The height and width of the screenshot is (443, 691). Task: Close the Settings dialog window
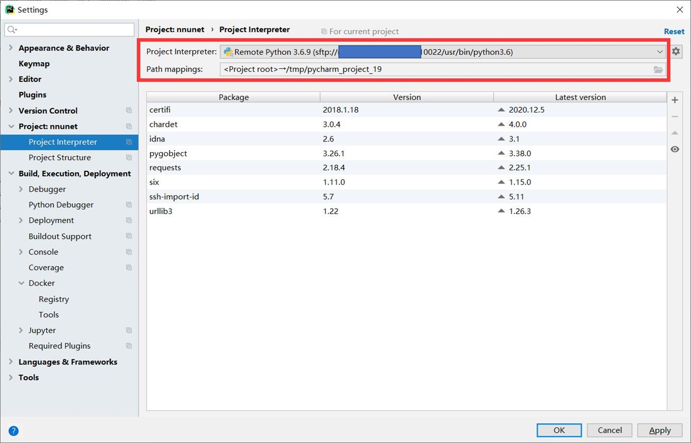pos(680,10)
